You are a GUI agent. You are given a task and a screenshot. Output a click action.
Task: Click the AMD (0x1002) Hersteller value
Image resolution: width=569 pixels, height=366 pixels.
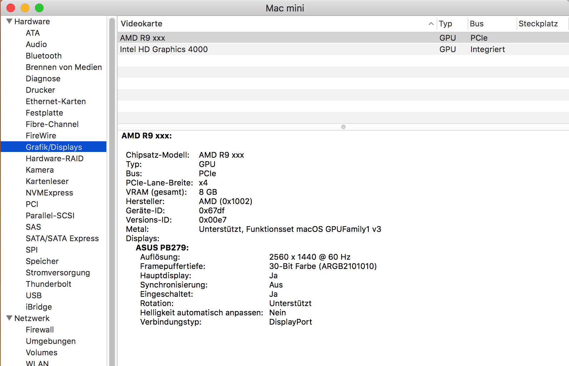tap(226, 201)
